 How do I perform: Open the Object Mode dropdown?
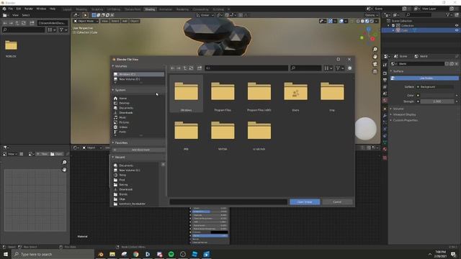pyautogui.click(x=86, y=21)
